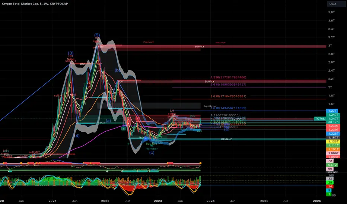Click the orange 1.101T price tag

(332, 149)
